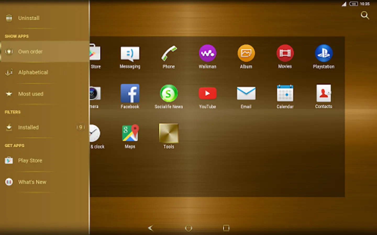Open the Messaging app
Image resolution: width=377 pixels, height=235 pixels.
130,54
